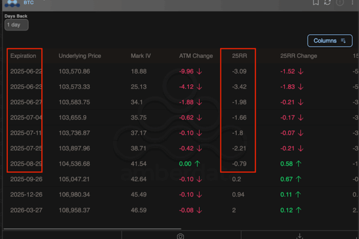This screenshot has height=239, width=359.
Task: Click underlying price 108,958.37
Action: click(x=74, y=210)
